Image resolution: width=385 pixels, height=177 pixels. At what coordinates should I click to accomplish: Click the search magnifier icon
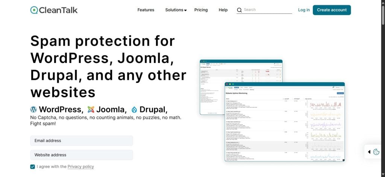[x=239, y=10]
